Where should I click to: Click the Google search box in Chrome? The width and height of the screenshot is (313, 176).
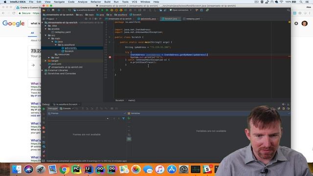(35, 23)
